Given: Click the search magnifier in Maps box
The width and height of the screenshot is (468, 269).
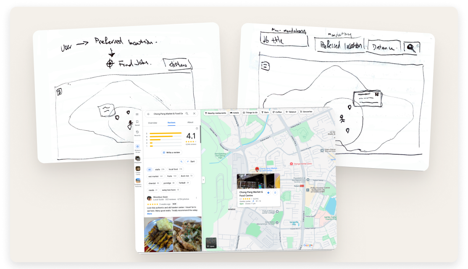Looking at the screenshot, I should coord(187,113).
